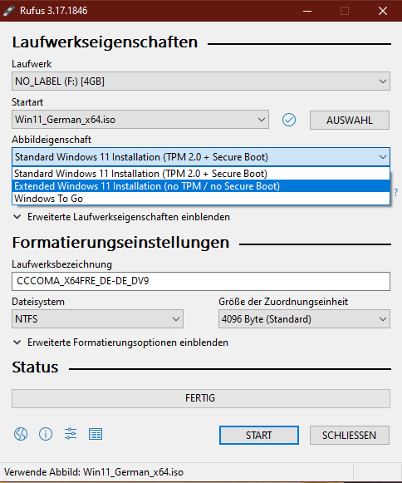The image size is (402, 483).
Task: Expand Erweiterte Laufwerkseigenschaften einblenden
Action: [x=122, y=217]
